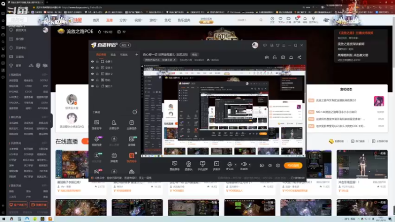Toggle lock on 文本 1 source
This screenshot has height=222, width=395.
pyautogui.click(x=97, y=68)
